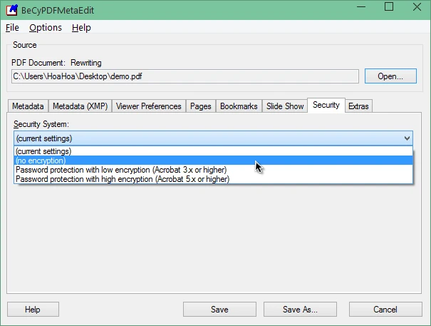Open the File menu
431x326 pixels.
[x=12, y=28]
